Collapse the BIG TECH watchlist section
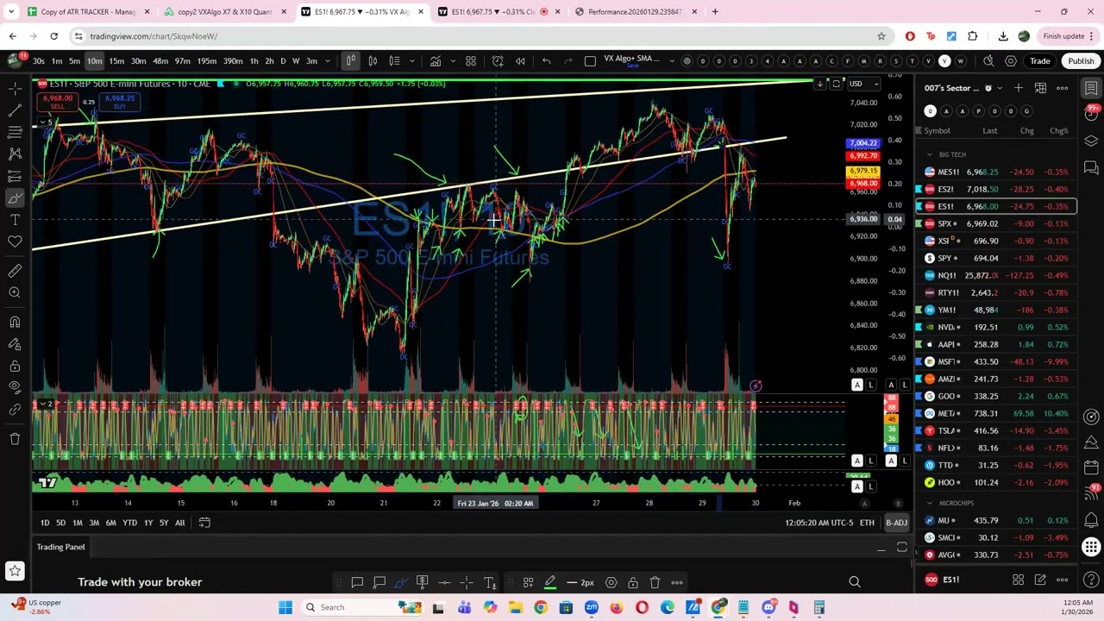 pyautogui.click(x=930, y=154)
